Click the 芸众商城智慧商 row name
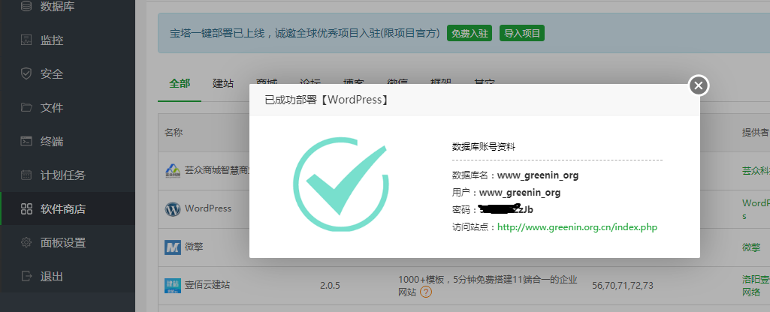 (217, 171)
